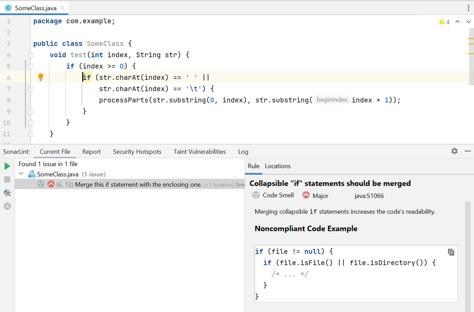Image resolution: width=474 pixels, height=312 pixels.
Task: Switch to the Current File tab
Action: coord(55,152)
